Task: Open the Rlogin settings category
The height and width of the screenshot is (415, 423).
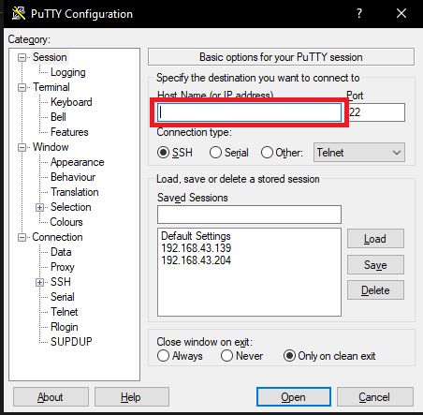Action: pyautogui.click(x=65, y=327)
